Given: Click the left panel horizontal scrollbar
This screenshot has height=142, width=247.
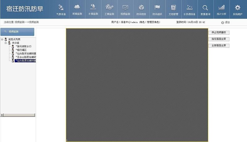Looking at the screenshot, I should pos(18,115).
